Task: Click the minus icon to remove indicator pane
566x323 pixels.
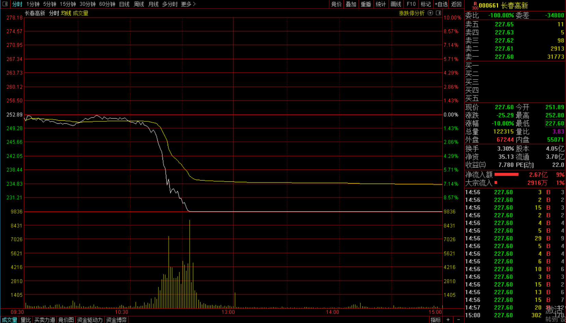Action: click(x=459, y=320)
